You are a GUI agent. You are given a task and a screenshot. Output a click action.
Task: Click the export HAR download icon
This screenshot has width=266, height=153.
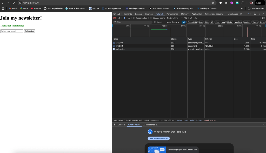coord(196,18)
